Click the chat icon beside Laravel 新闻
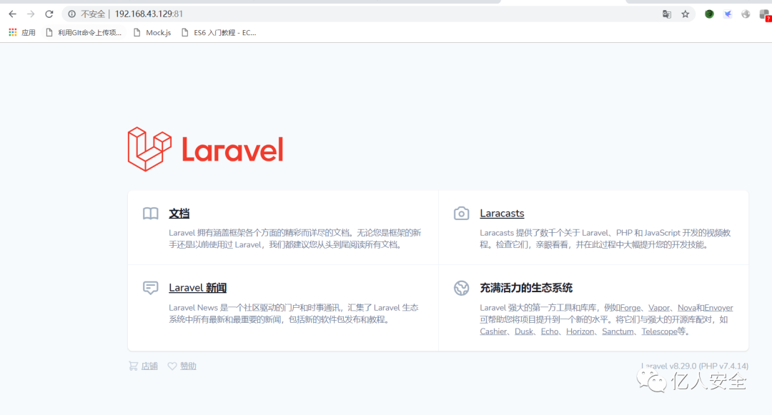 coord(151,288)
